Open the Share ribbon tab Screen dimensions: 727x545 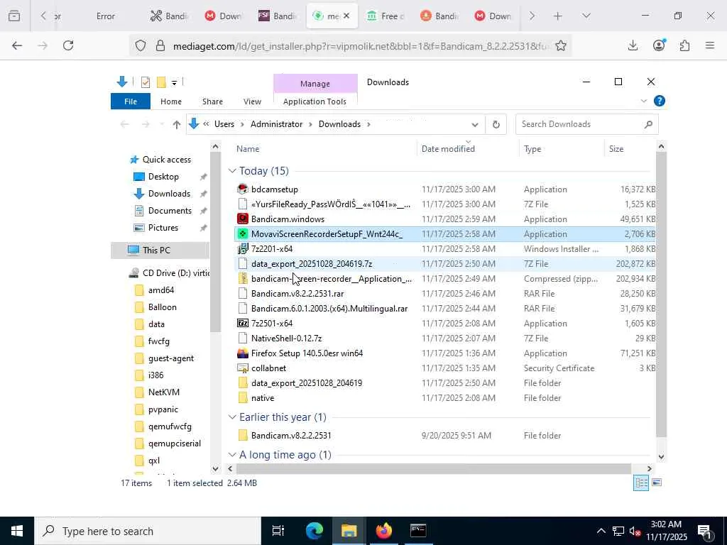point(212,101)
